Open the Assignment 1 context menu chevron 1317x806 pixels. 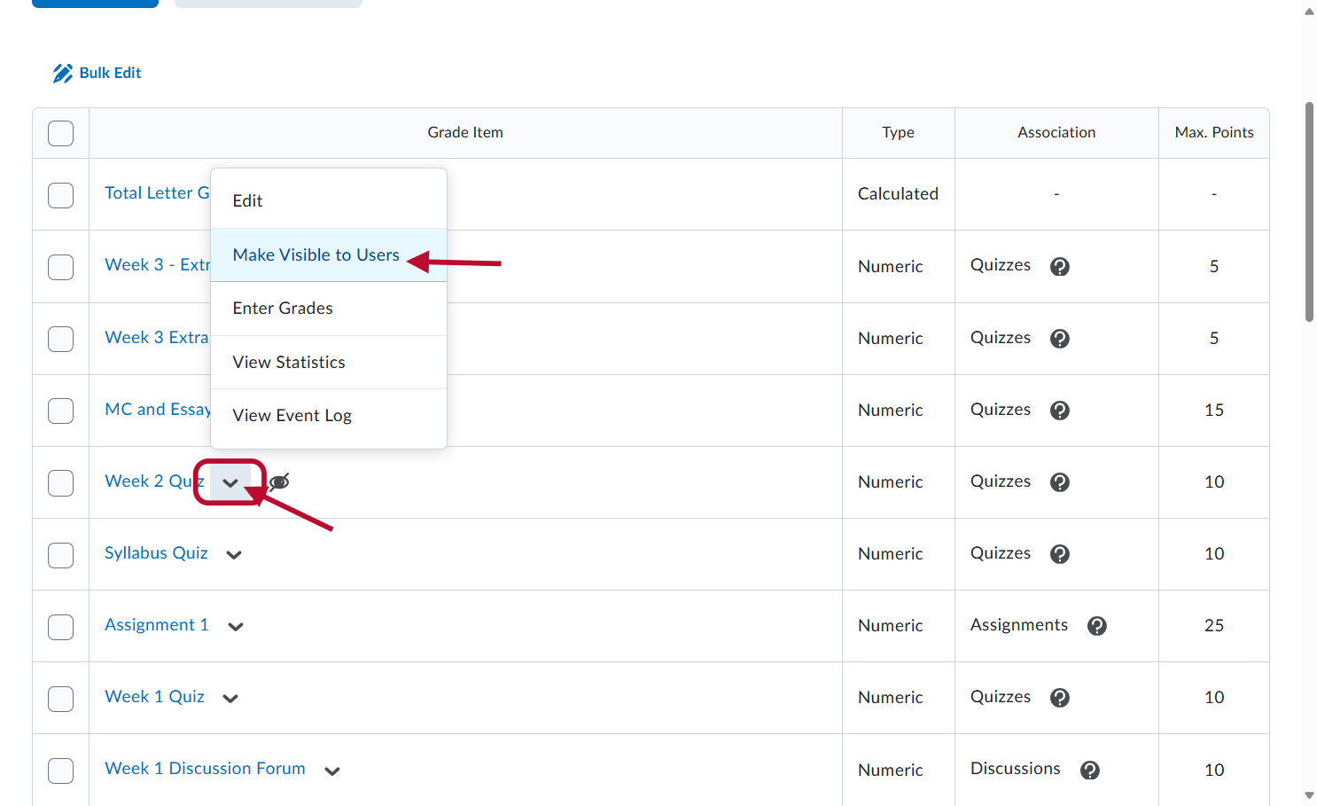pos(236,627)
